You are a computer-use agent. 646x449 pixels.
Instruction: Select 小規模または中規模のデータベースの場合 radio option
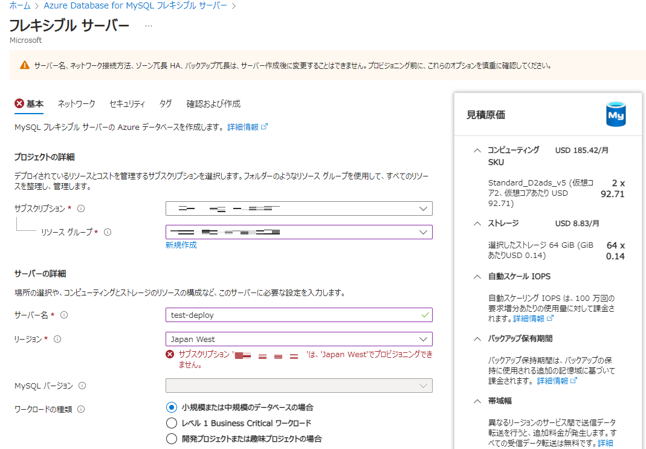[172, 407]
